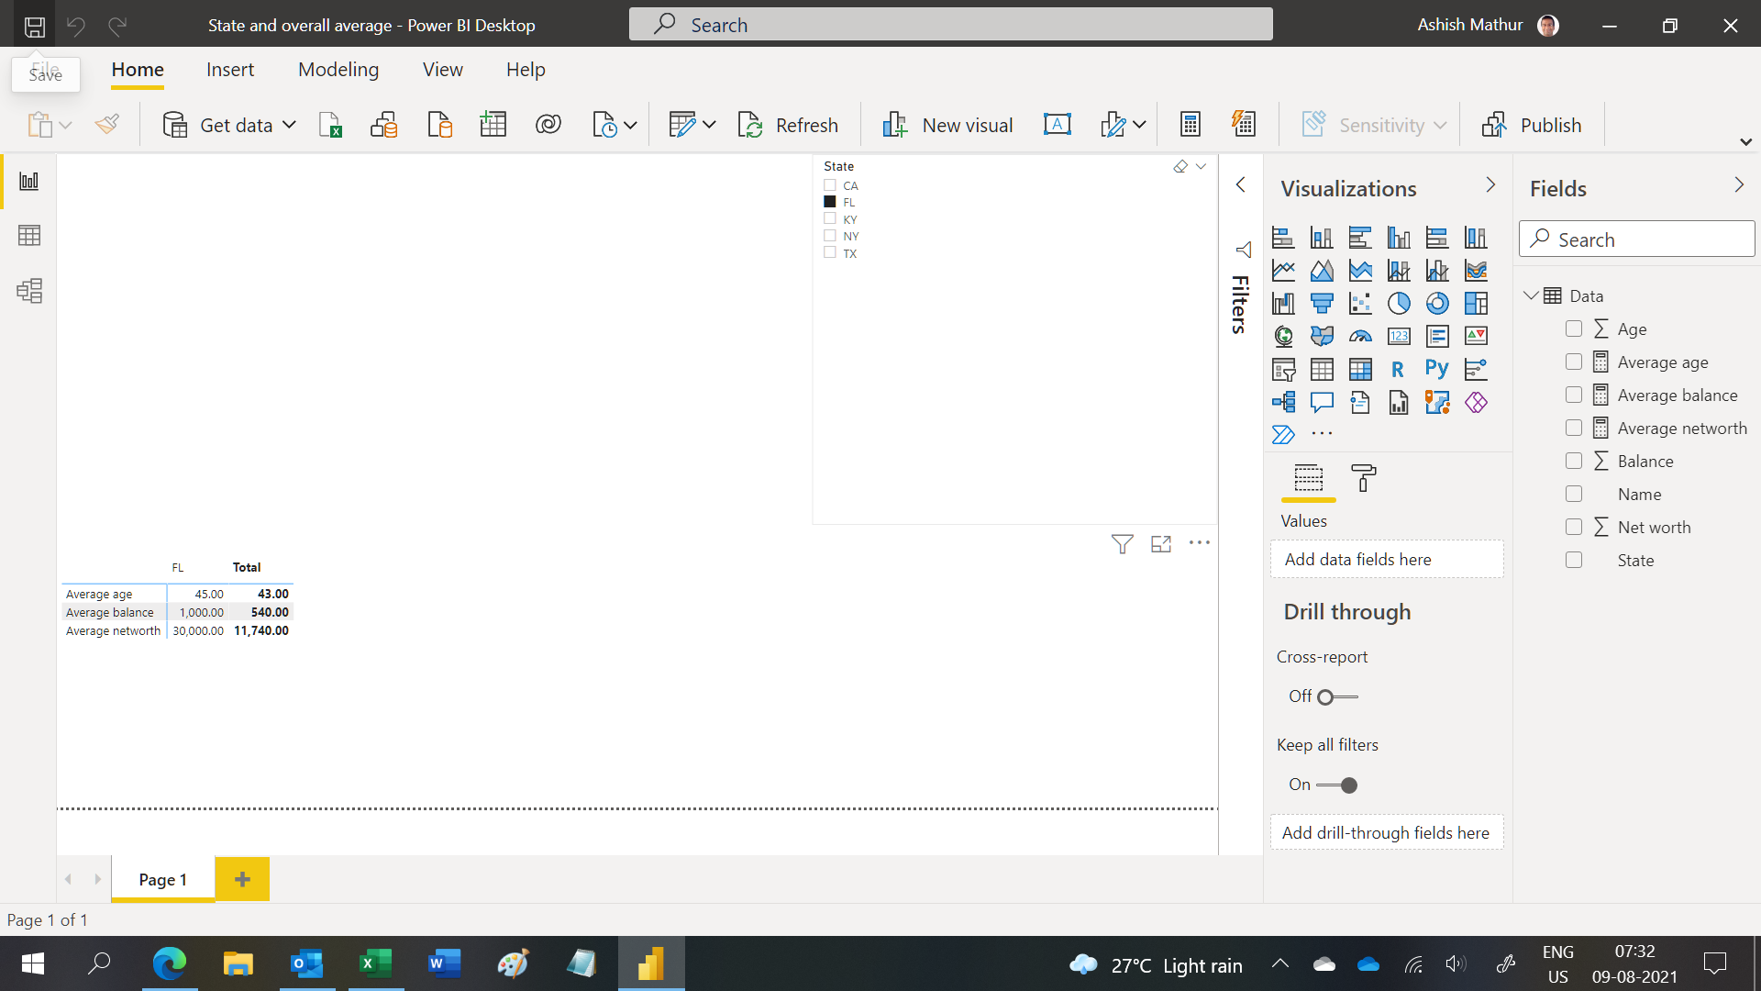Click the New visual button
The image size is (1761, 991).
(947, 125)
